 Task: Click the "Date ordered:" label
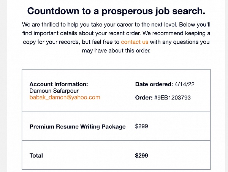coord(154,84)
